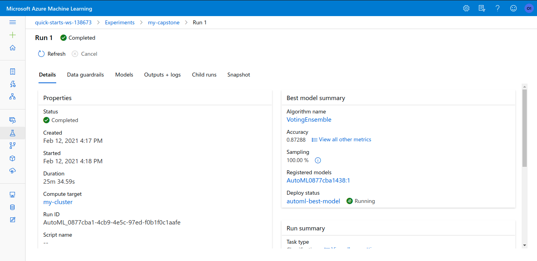
Task: Open Settings gear in the top bar
Action: pyautogui.click(x=466, y=8)
